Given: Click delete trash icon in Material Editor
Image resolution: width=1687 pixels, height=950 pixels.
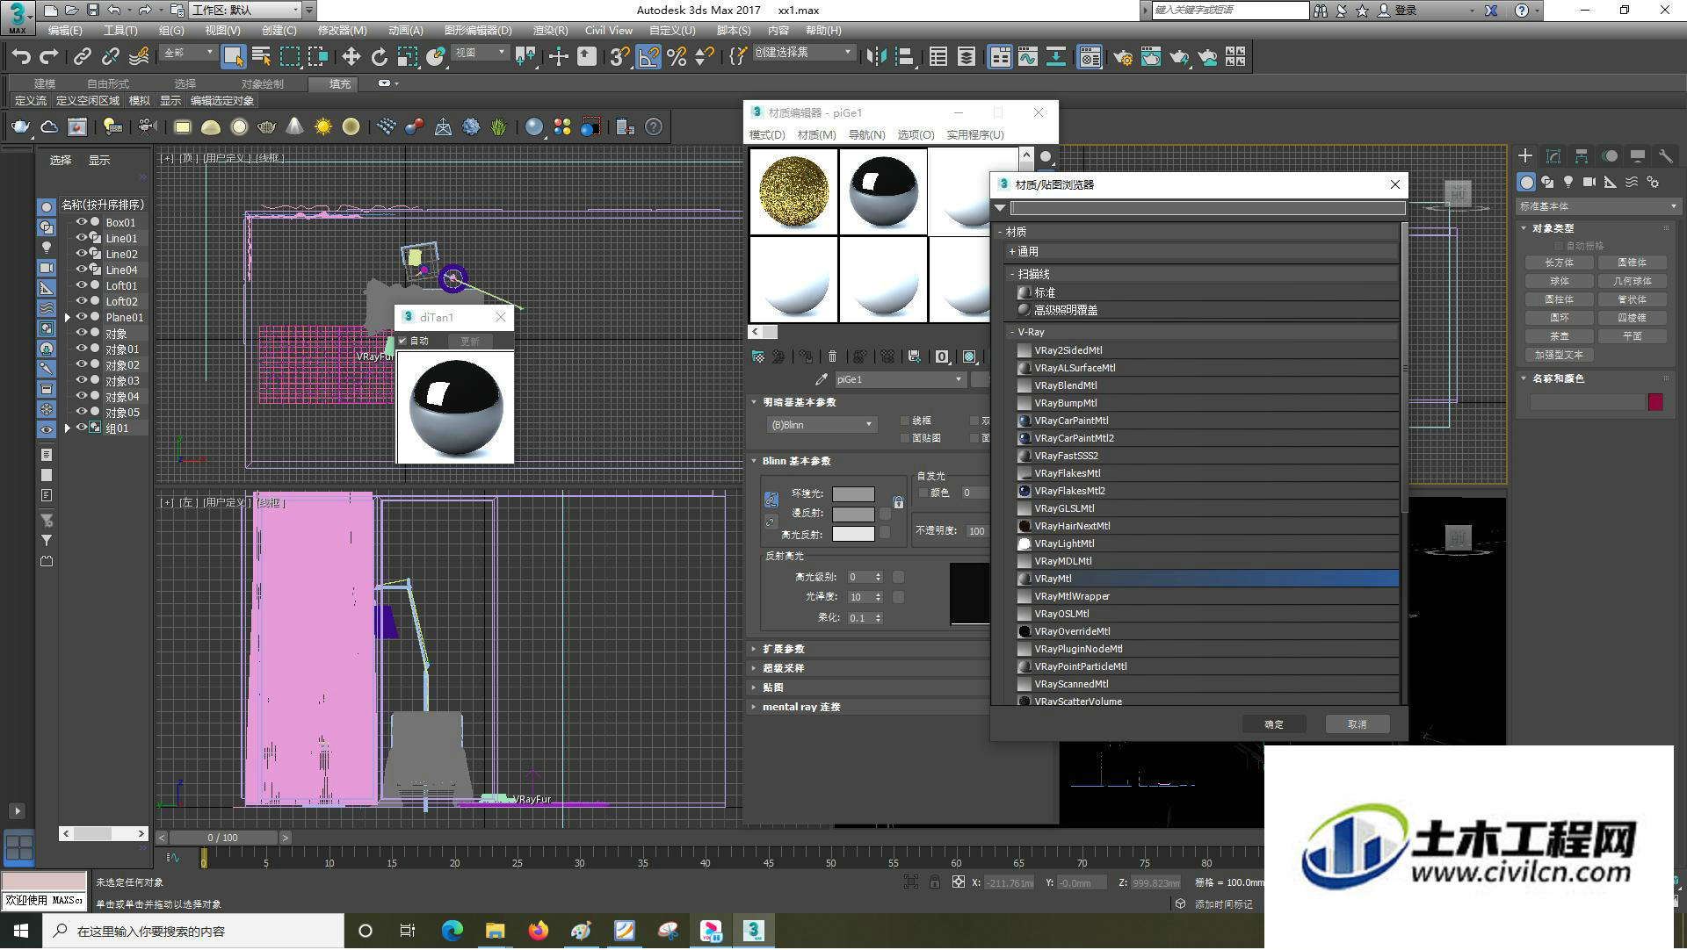Looking at the screenshot, I should (832, 356).
